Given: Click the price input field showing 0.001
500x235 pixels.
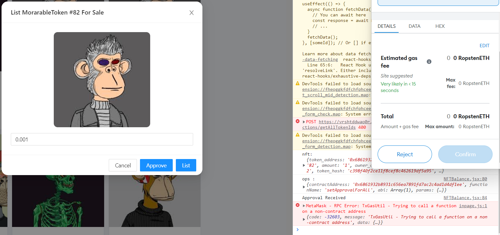Looking at the screenshot, I should pos(102,139).
